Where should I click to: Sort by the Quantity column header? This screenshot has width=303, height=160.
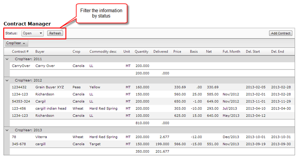142,52
